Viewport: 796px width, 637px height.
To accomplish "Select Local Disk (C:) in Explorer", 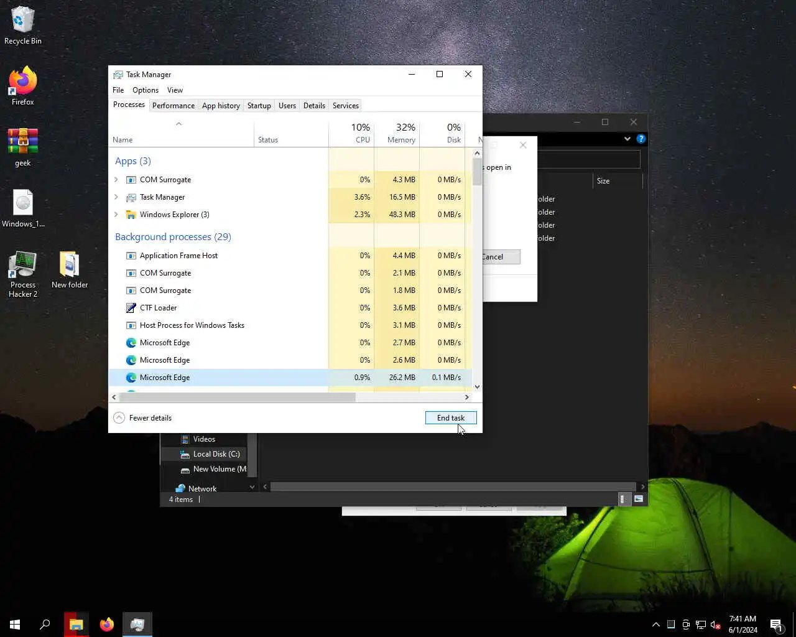I will click(x=216, y=454).
